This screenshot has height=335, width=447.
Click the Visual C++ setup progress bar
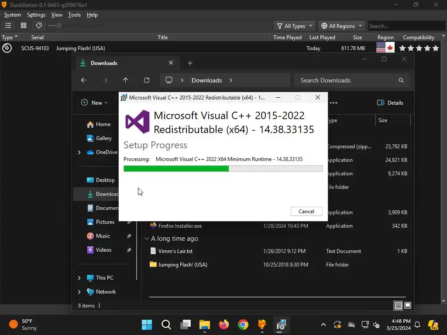(223, 169)
